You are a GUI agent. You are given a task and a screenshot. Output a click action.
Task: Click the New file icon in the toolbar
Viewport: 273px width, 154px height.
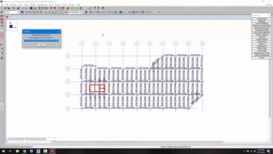2,8
